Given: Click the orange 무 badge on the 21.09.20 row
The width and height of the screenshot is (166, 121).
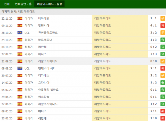Looking at the screenshot, I should coord(163,61).
